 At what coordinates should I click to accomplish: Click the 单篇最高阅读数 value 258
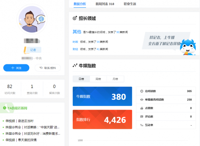pos(189,100)
